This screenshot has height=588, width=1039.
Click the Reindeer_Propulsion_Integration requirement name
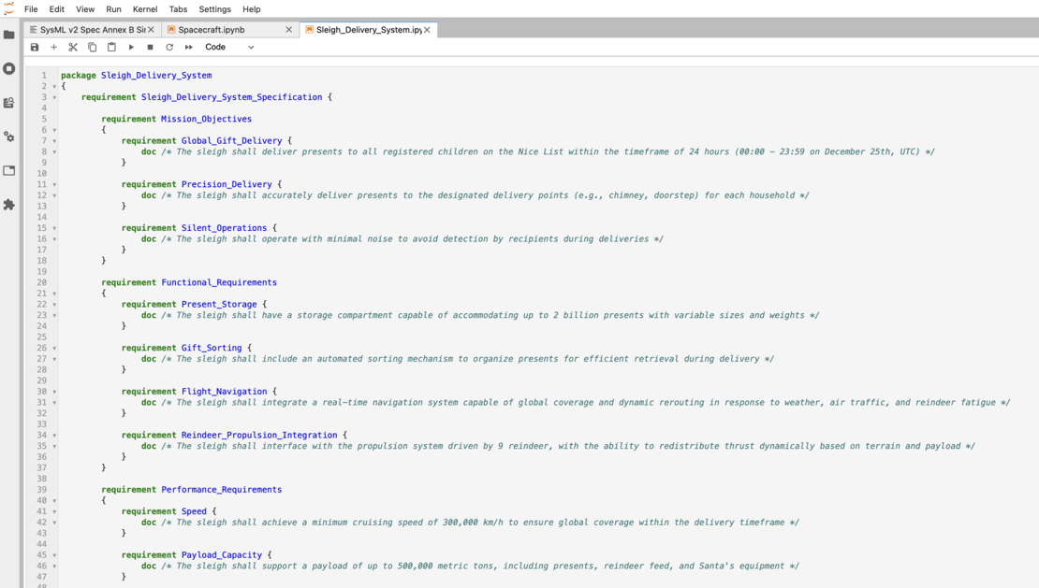tap(260, 436)
